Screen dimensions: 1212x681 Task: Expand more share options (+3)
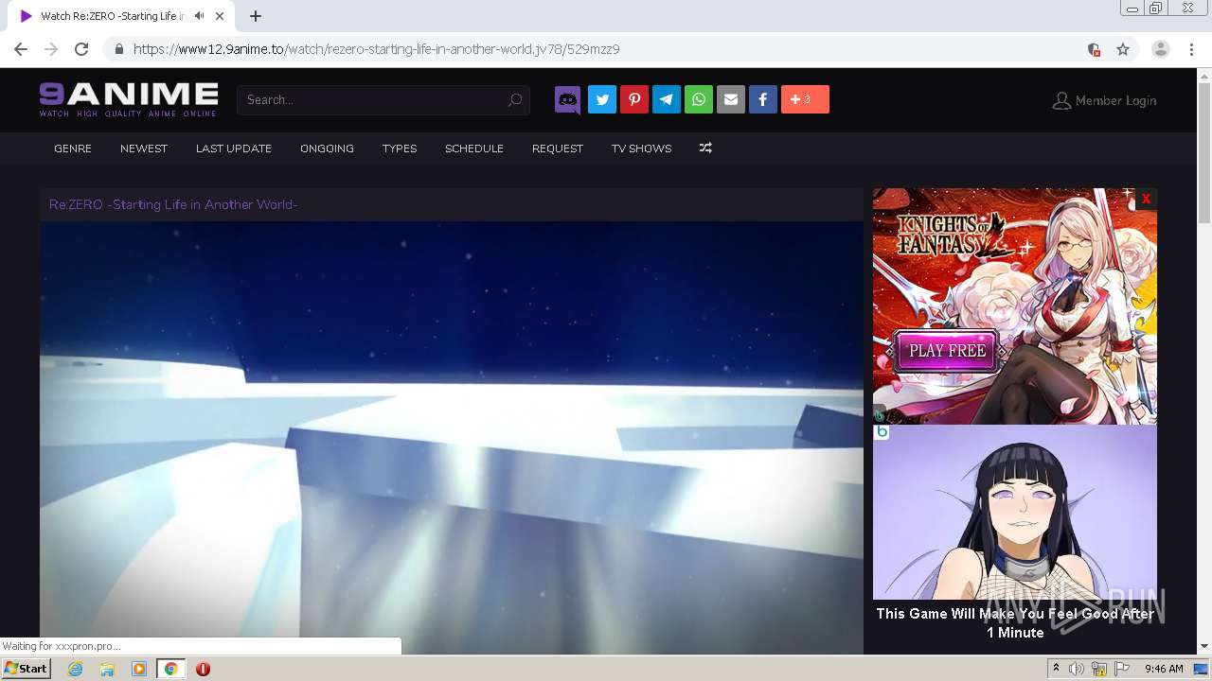(805, 99)
